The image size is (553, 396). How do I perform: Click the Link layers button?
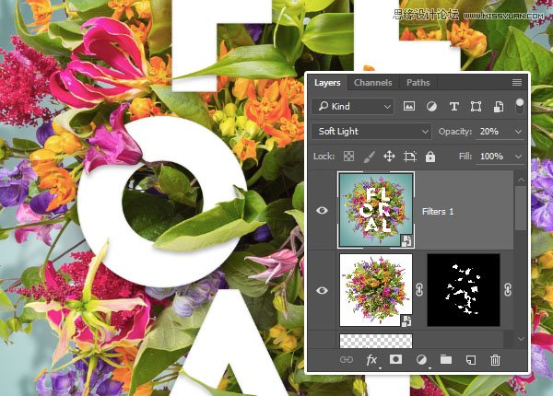point(347,360)
